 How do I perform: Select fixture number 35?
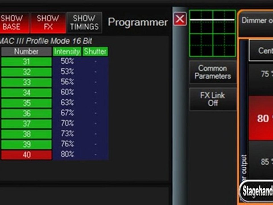pyautogui.click(x=26, y=103)
